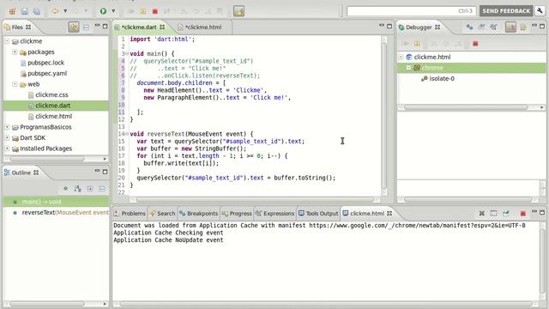Switch to the *clickme.dart editor tab
This screenshot has height=309, width=549.
[x=139, y=27]
